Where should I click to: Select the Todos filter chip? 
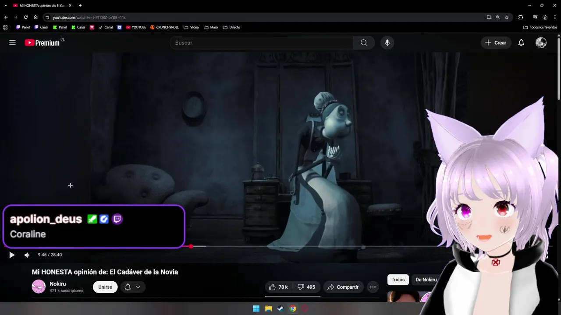[398, 280]
